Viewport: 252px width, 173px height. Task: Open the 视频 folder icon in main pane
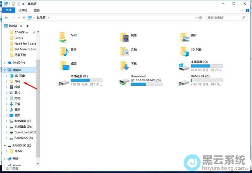click(125, 37)
